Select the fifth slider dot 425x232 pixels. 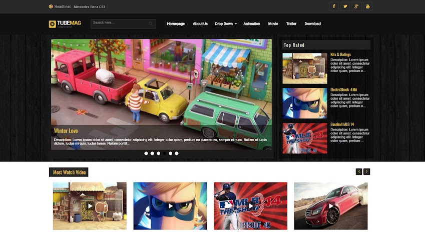(x=171, y=153)
